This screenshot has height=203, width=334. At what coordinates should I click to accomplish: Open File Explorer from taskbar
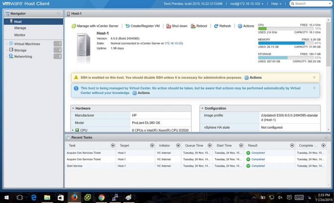47,198
